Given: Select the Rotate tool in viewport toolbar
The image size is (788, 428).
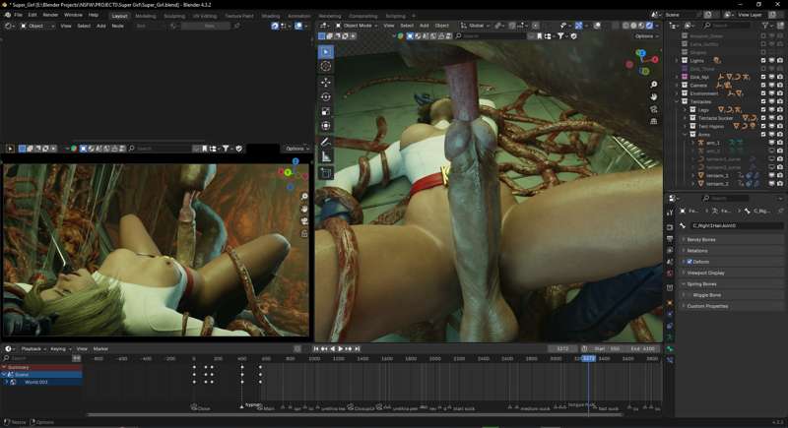Looking at the screenshot, I should [x=325, y=96].
